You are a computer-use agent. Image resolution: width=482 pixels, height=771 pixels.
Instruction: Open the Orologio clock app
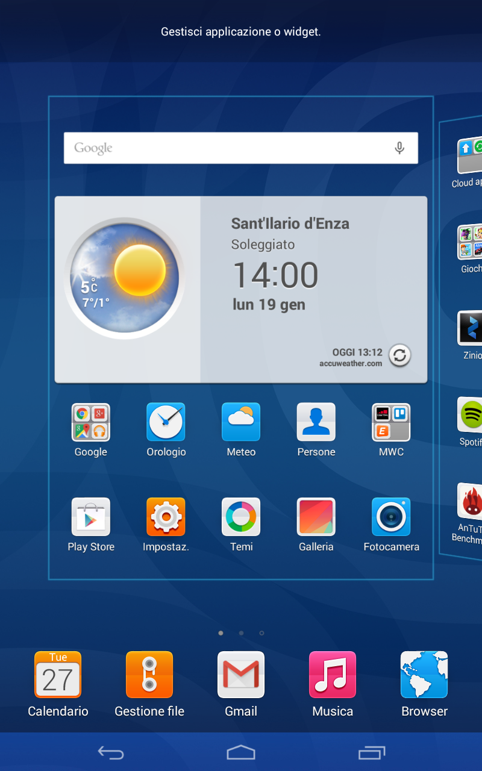tap(166, 422)
